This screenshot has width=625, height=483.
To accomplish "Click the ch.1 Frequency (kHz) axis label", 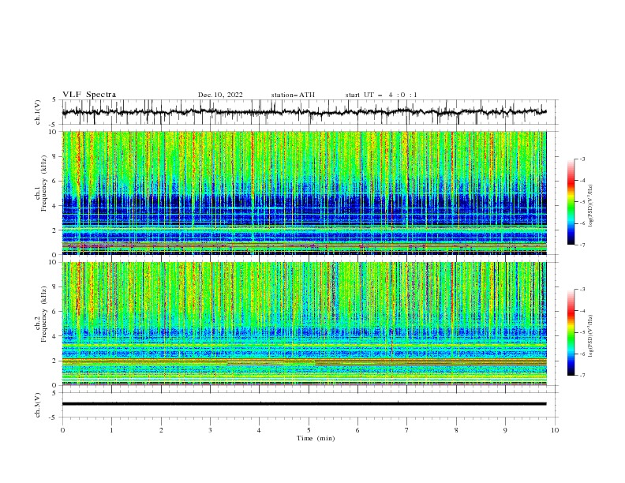I will click(41, 184).
